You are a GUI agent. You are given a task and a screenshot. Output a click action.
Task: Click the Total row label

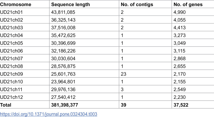(6, 105)
